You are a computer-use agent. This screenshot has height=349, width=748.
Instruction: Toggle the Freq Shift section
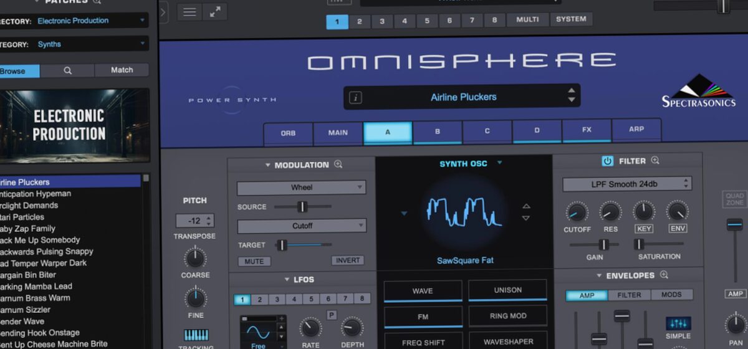(x=423, y=342)
